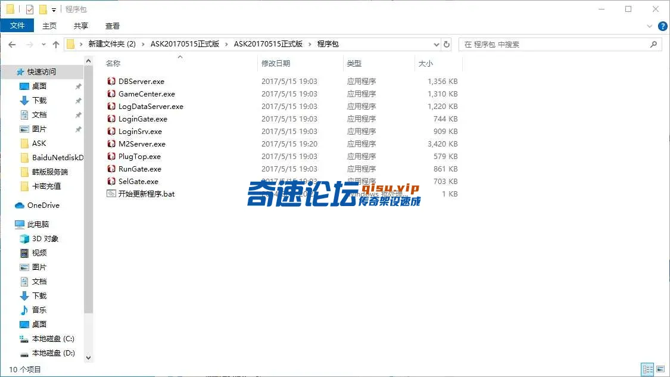Image resolution: width=670 pixels, height=377 pixels.
Task: Open ASK folder in quick access
Action: click(33, 143)
